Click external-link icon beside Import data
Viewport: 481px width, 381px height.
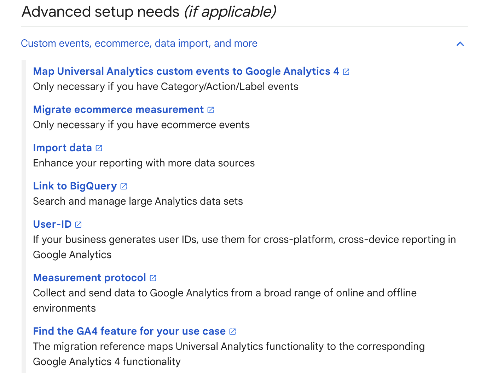click(x=99, y=148)
